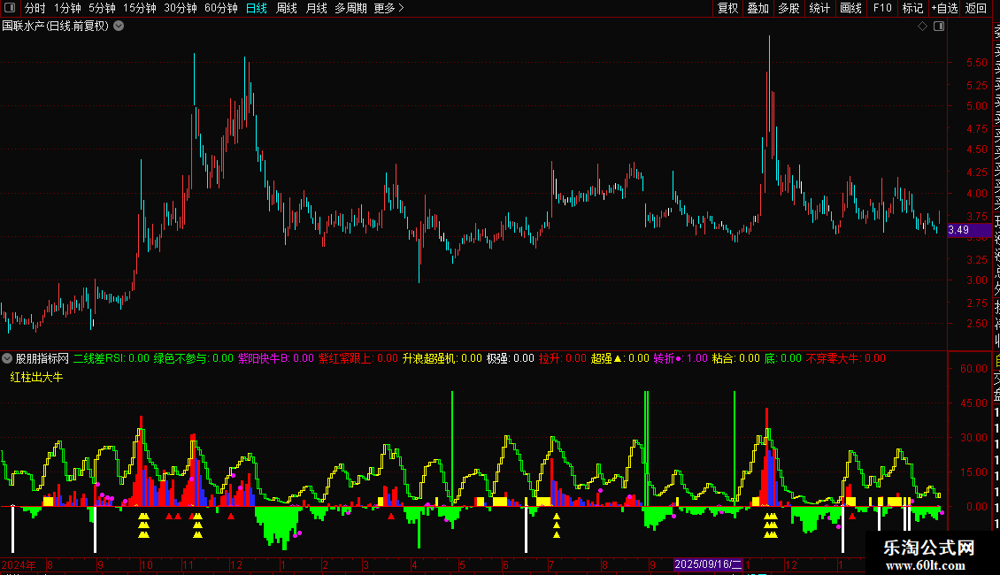Click the stock title 国联水产(日线.前复权)

[56, 27]
